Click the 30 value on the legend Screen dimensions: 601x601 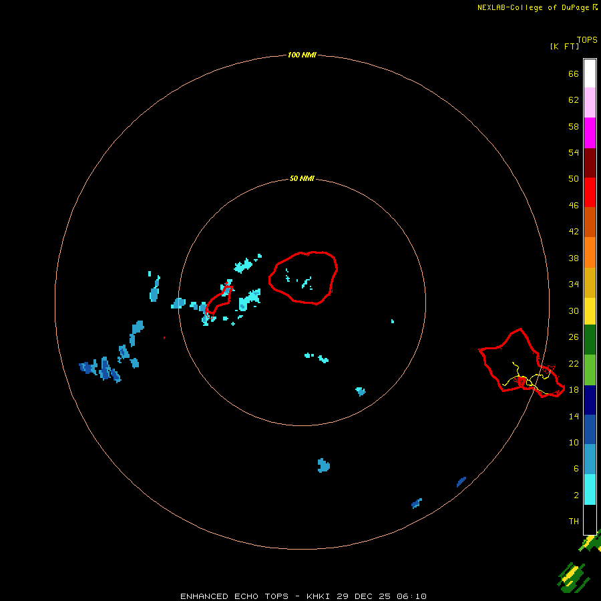pos(574,311)
